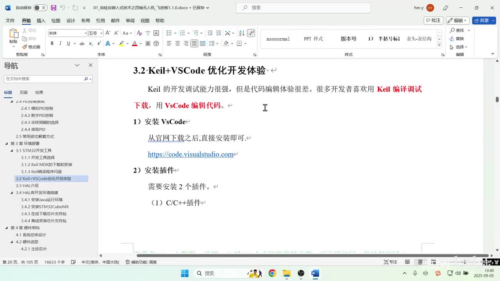Apply italic formatting

pyautogui.click(x=60, y=43)
